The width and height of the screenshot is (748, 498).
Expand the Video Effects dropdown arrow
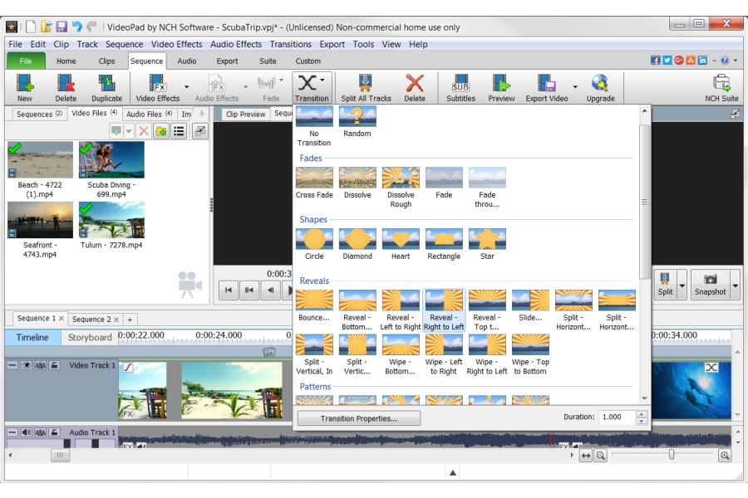pos(186,86)
